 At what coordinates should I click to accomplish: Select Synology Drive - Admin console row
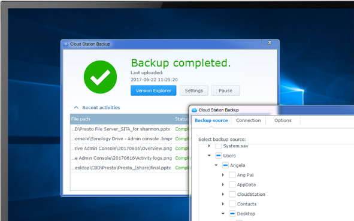tap(130, 138)
